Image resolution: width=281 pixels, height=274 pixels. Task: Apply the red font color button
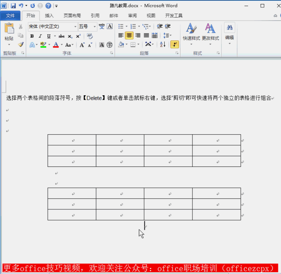click(56, 45)
